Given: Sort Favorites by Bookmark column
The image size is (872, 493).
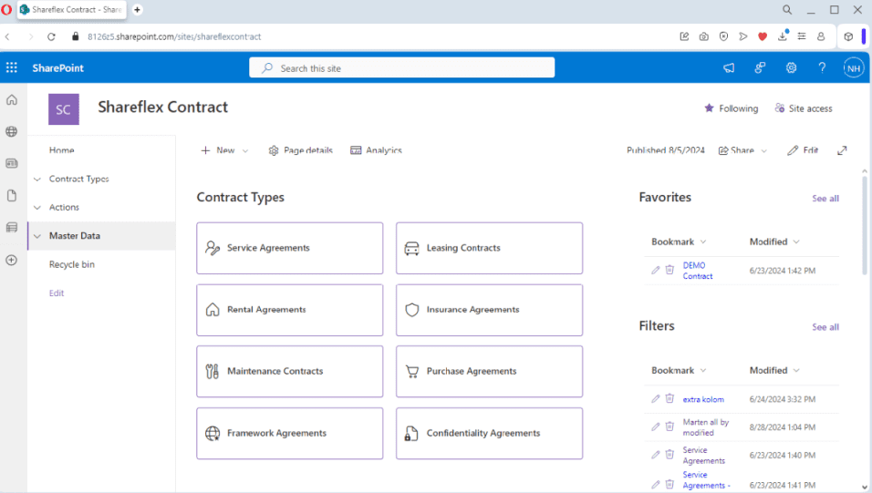Looking at the screenshot, I should pos(679,241).
